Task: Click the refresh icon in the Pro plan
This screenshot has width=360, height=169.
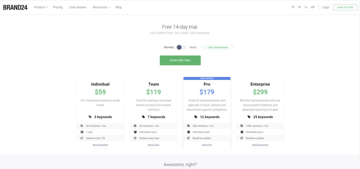Action: point(188,138)
